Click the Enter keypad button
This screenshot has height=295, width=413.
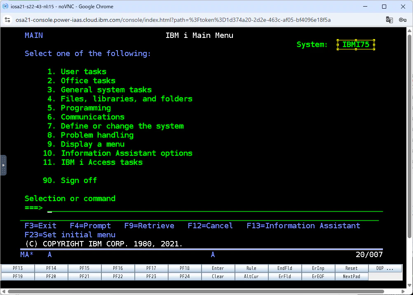pos(218,268)
